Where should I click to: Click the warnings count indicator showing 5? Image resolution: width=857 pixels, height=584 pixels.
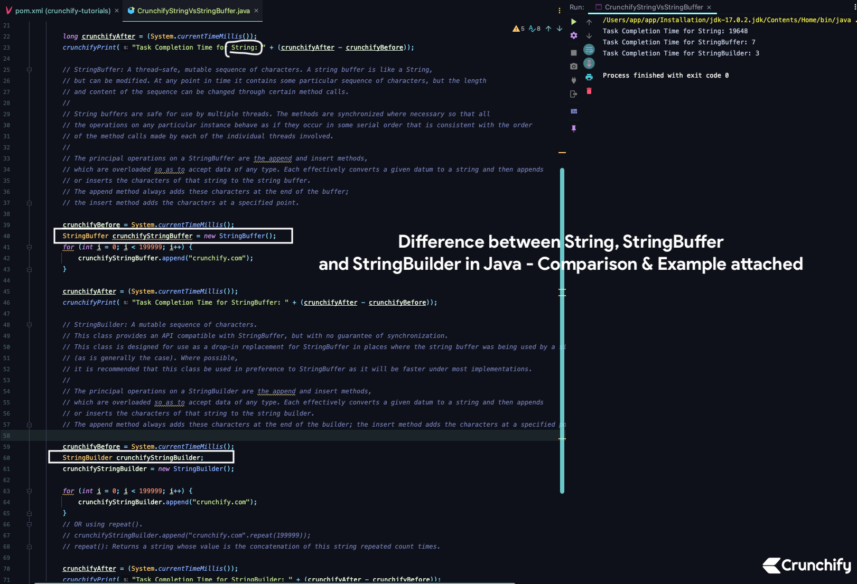click(518, 29)
